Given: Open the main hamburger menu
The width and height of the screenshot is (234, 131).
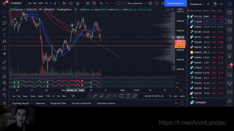Looking at the screenshot, I should click(x=4, y=3).
